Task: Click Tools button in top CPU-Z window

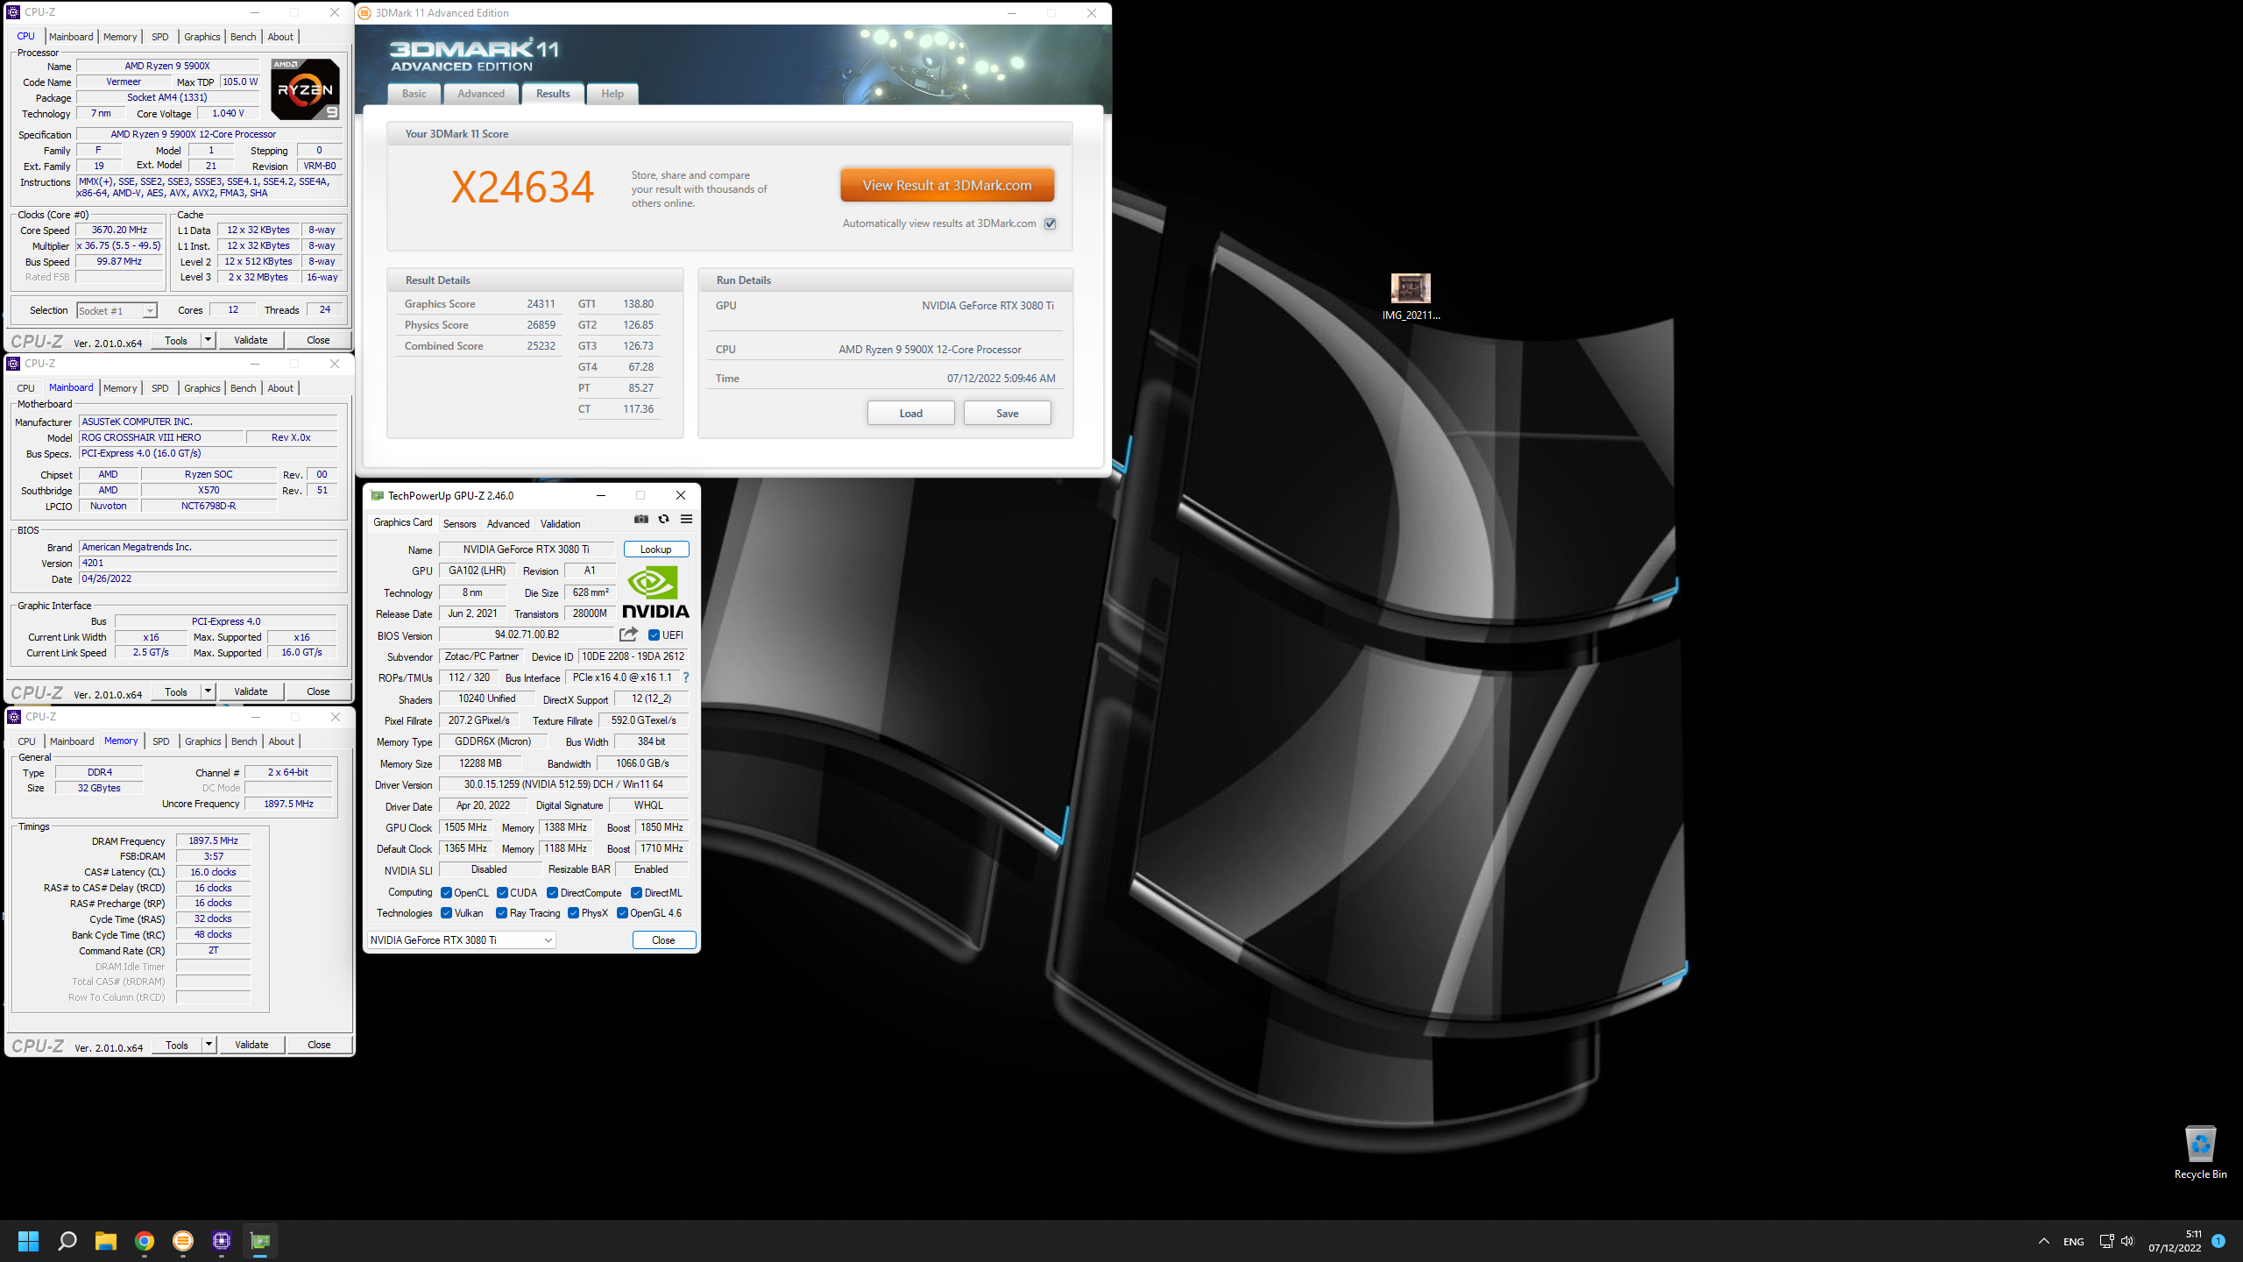Action: [176, 340]
